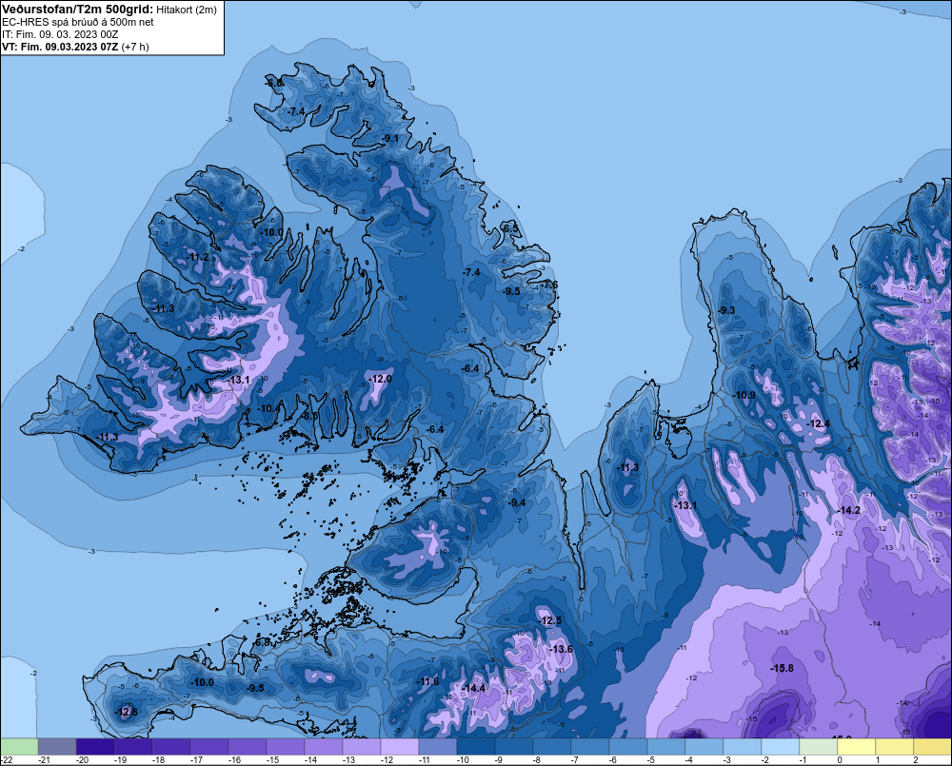Click the -6.5 temperature value

pos(510,228)
